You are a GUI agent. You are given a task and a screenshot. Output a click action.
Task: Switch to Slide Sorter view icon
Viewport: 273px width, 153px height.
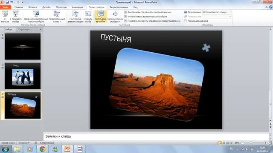pyautogui.click(x=224, y=143)
